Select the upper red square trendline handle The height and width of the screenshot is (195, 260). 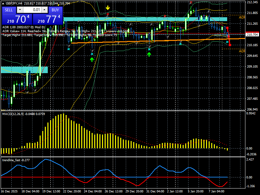coord(227,28)
